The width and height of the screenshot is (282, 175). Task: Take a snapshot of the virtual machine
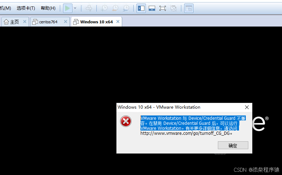104,8
